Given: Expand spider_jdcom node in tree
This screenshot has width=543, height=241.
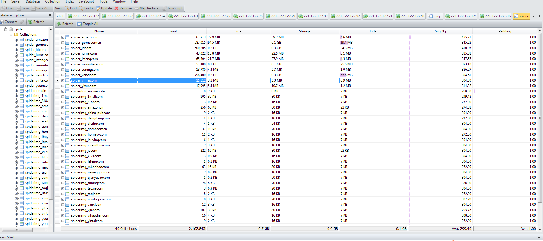Looking at the screenshot, I should [x=16, y=50].
